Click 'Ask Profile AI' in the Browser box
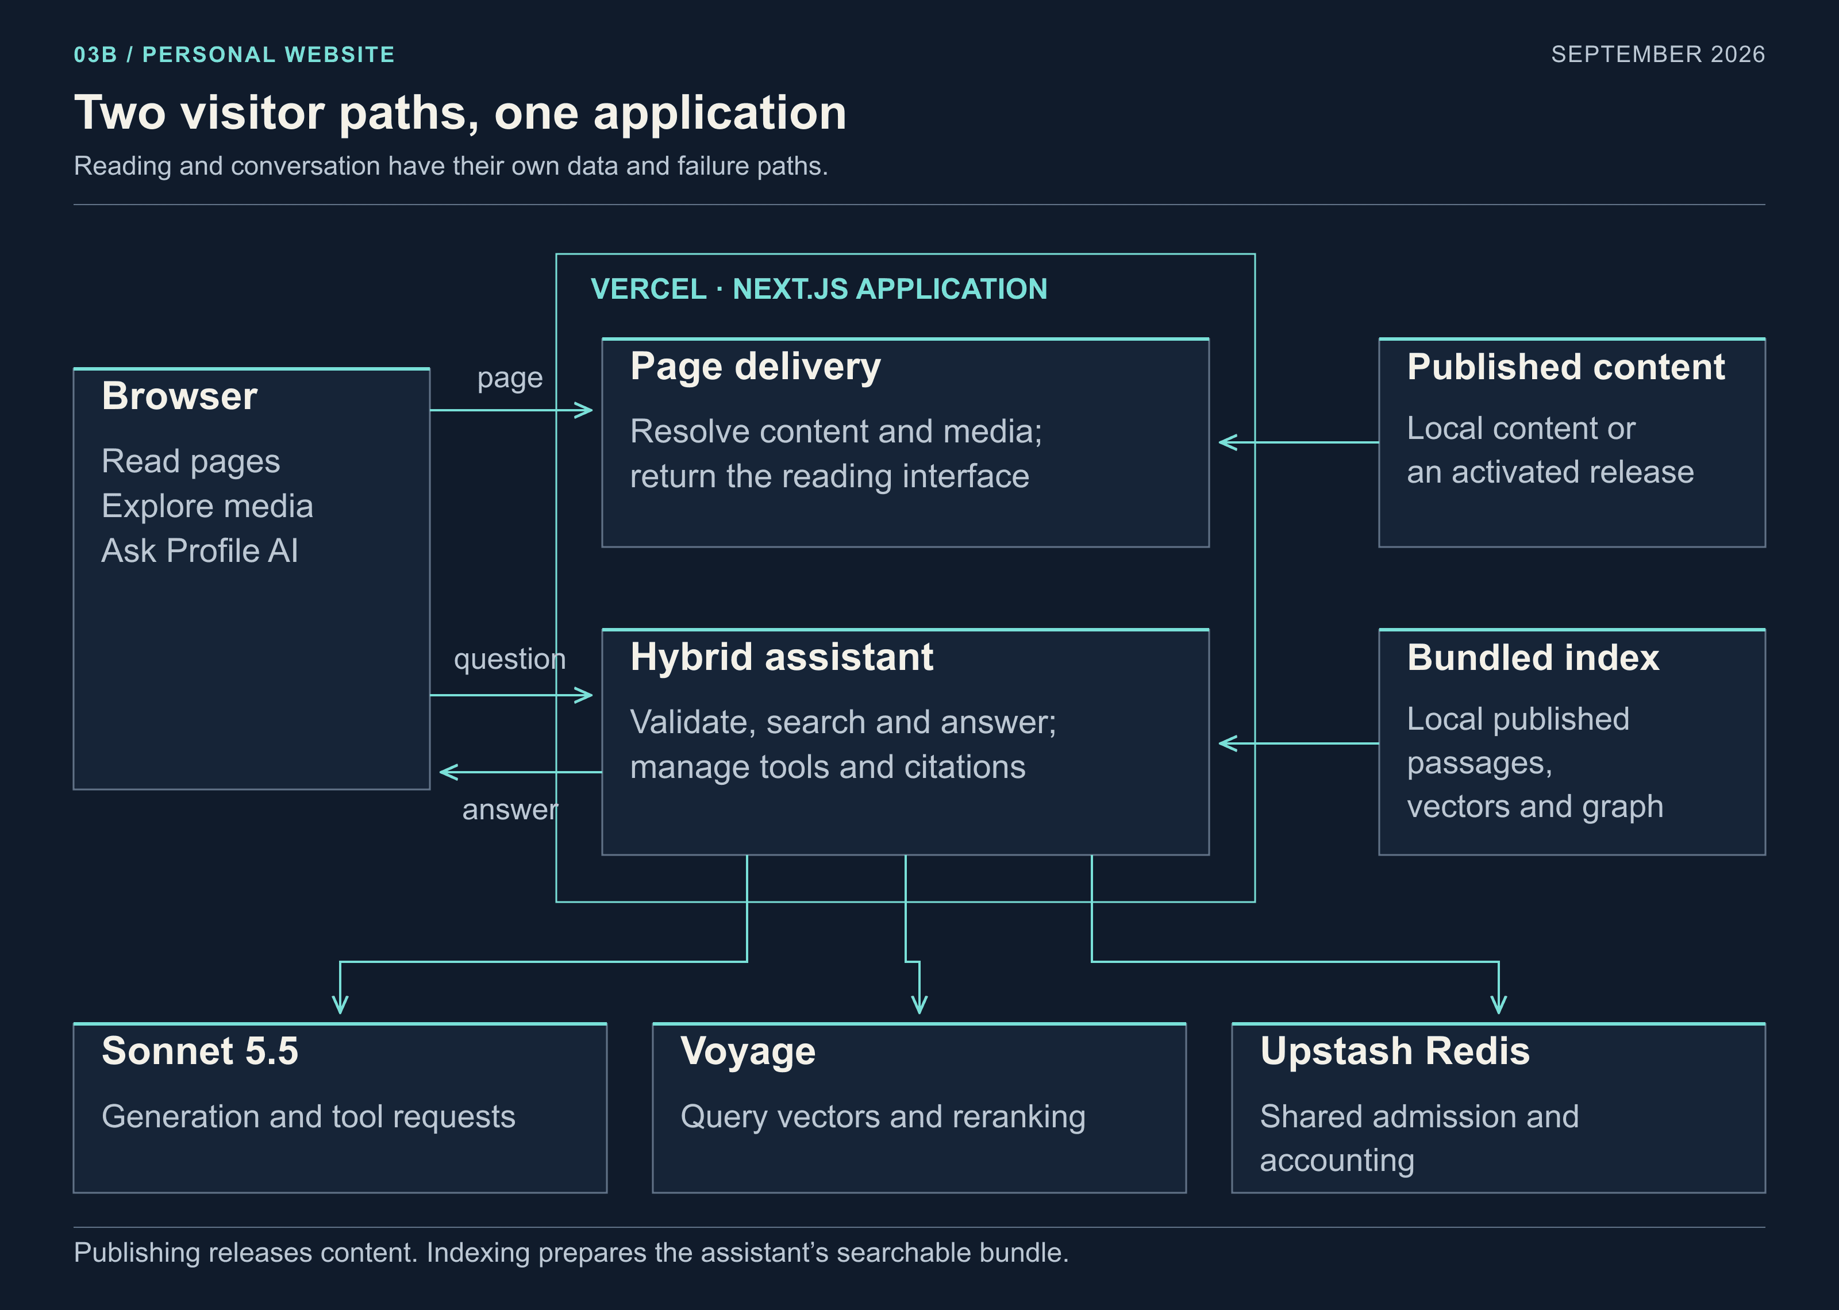1839x1310 pixels. [199, 551]
